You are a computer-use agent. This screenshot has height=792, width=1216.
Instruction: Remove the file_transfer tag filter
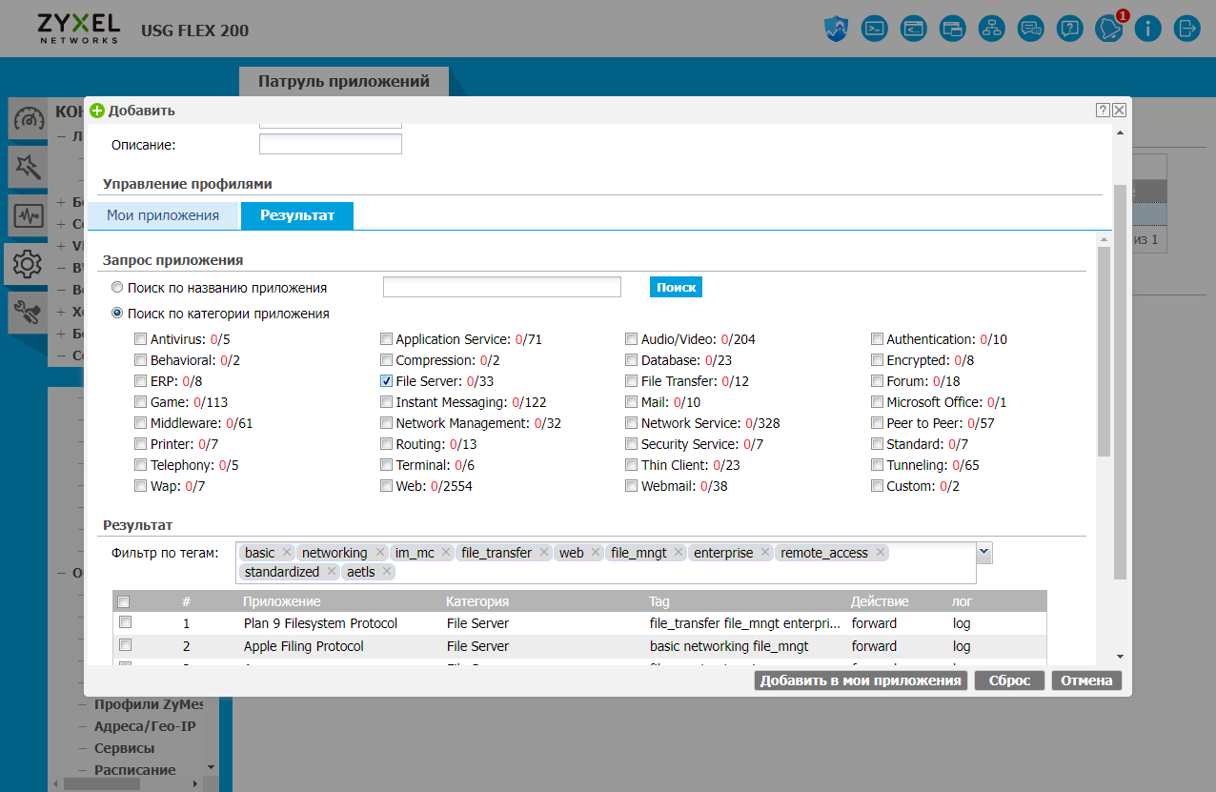(x=544, y=553)
